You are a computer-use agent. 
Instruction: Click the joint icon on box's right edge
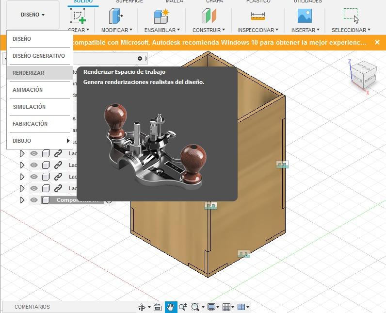(x=282, y=164)
